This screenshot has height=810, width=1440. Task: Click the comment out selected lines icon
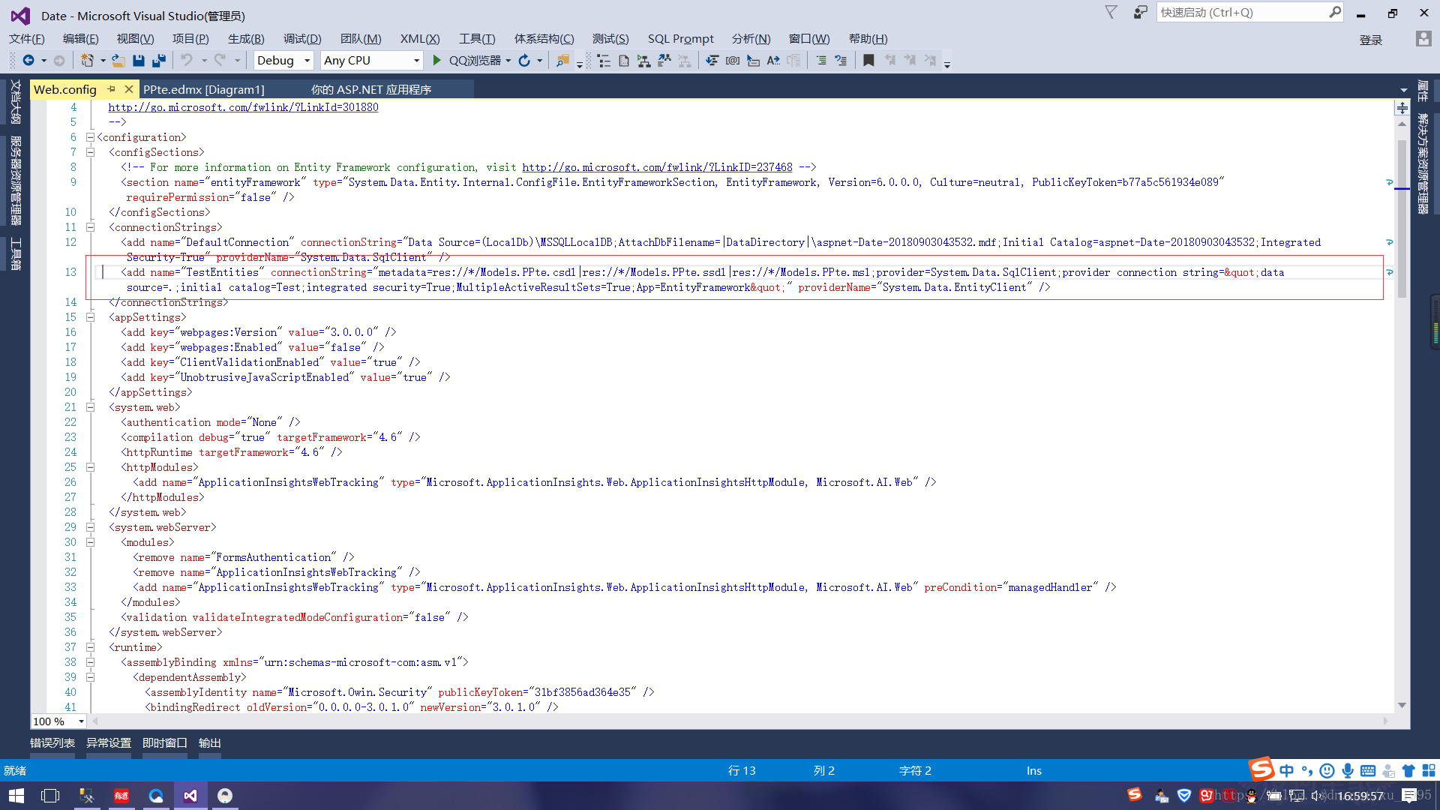821,61
